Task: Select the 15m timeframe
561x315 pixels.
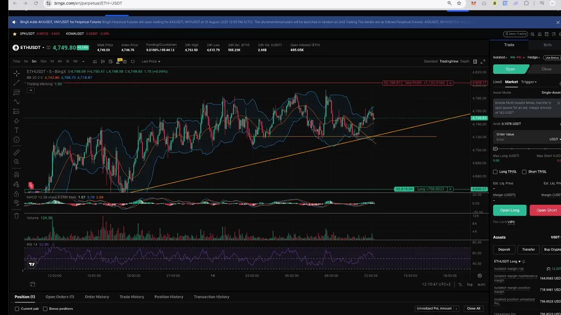Action: (x=43, y=61)
